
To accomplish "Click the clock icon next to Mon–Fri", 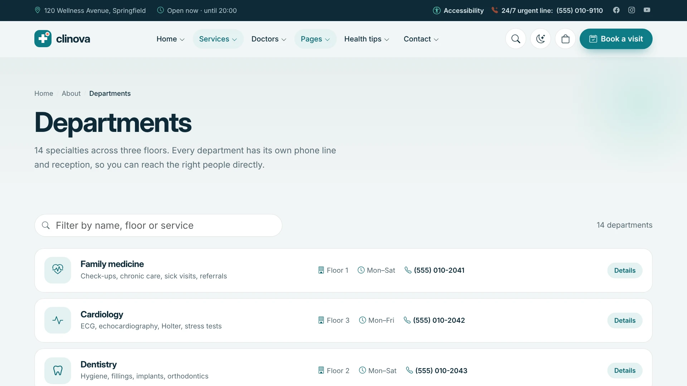I will click(x=362, y=320).
